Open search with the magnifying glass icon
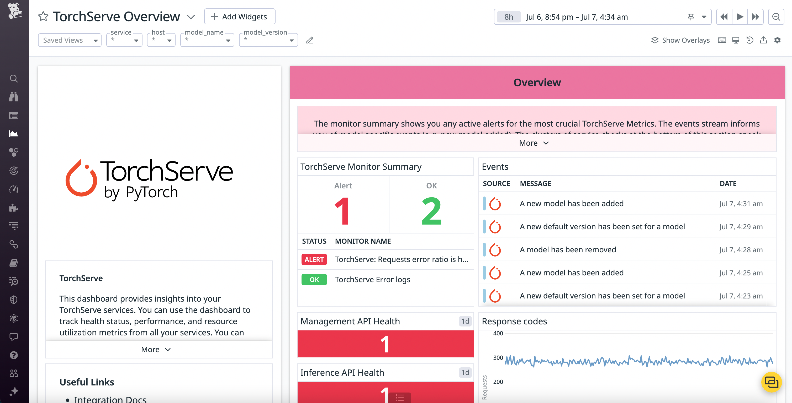Image resolution: width=792 pixels, height=403 pixels. [14, 79]
